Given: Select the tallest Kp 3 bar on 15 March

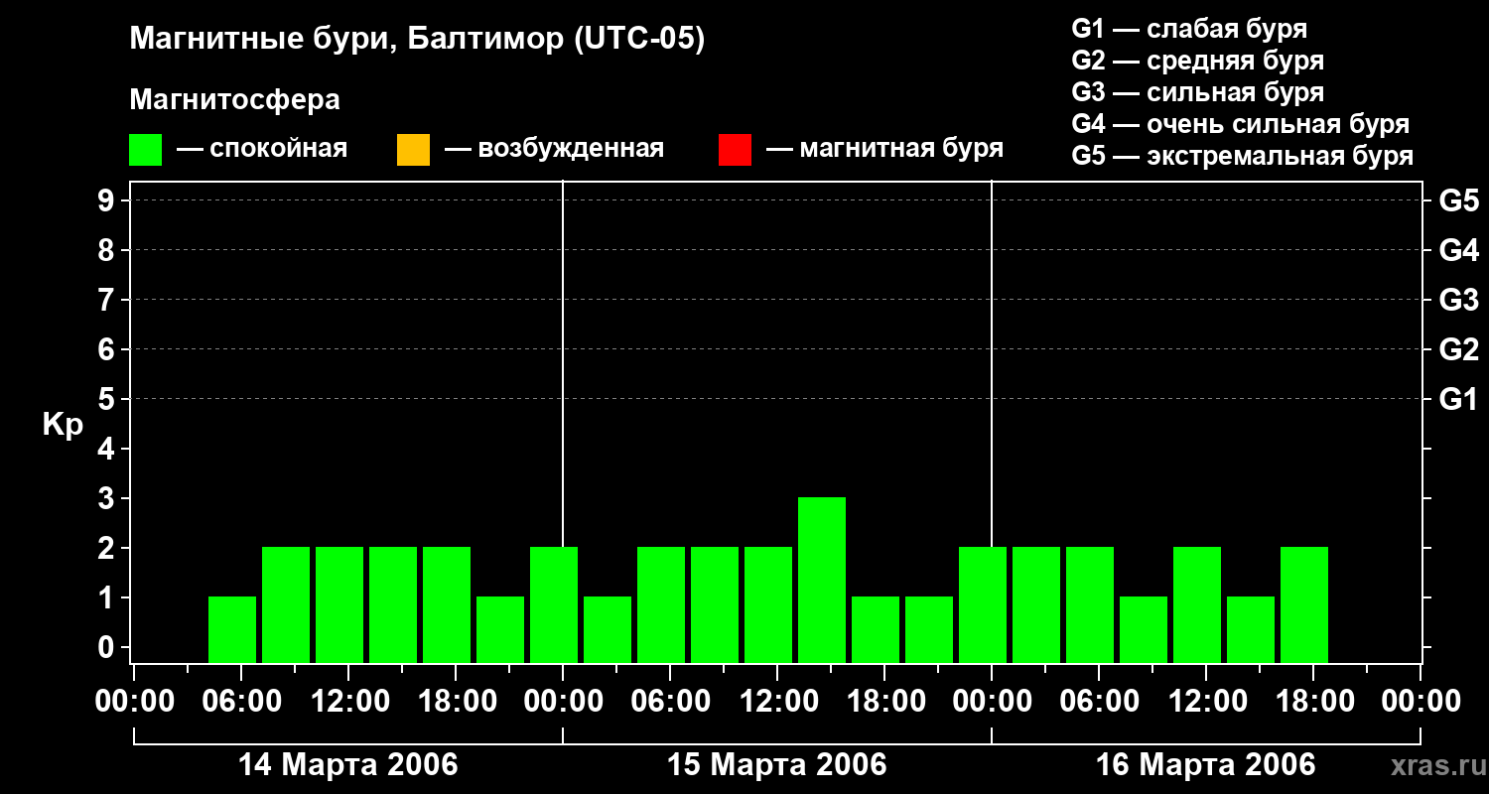Looking at the screenshot, I should [x=822, y=580].
